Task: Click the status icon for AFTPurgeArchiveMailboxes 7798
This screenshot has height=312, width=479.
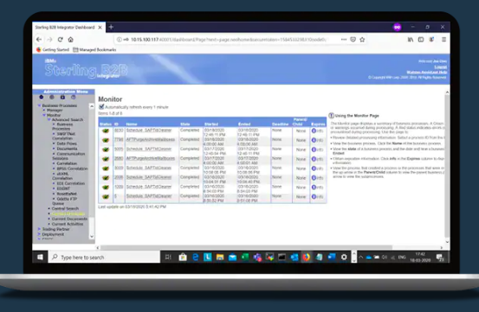Action: click(x=106, y=140)
